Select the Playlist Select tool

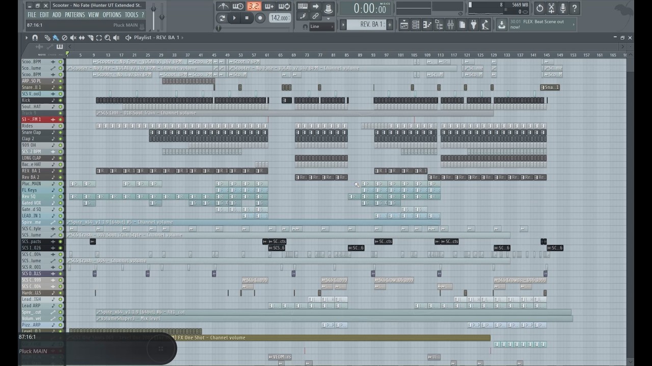click(99, 38)
